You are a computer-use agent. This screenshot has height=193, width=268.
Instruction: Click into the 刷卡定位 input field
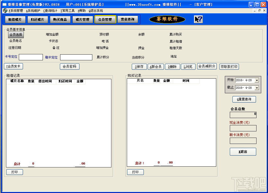tap(76, 57)
